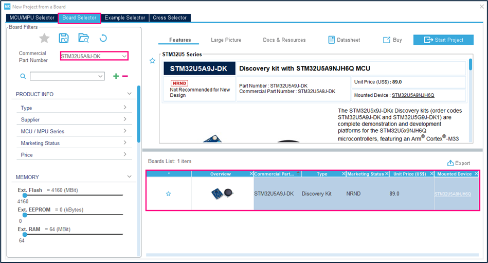Switch to the MCU/MPU Selector tab
The width and height of the screenshot is (488, 263).
tap(32, 18)
